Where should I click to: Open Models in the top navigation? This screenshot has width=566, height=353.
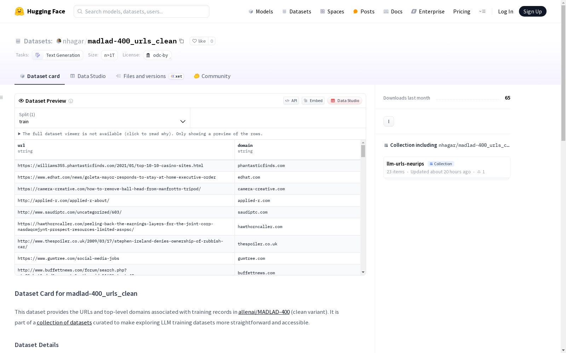pyautogui.click(x=261, y=11)
